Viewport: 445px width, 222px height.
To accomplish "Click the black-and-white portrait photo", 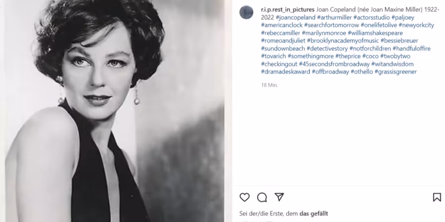I will coord(114,111).
